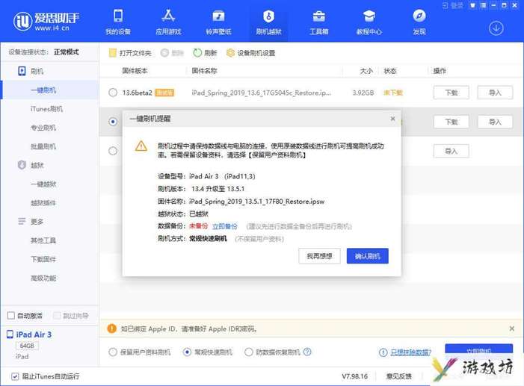The image size is (524, 386).
Task: Choose 保留用户资料刷机 radio option
Action: 113,352
